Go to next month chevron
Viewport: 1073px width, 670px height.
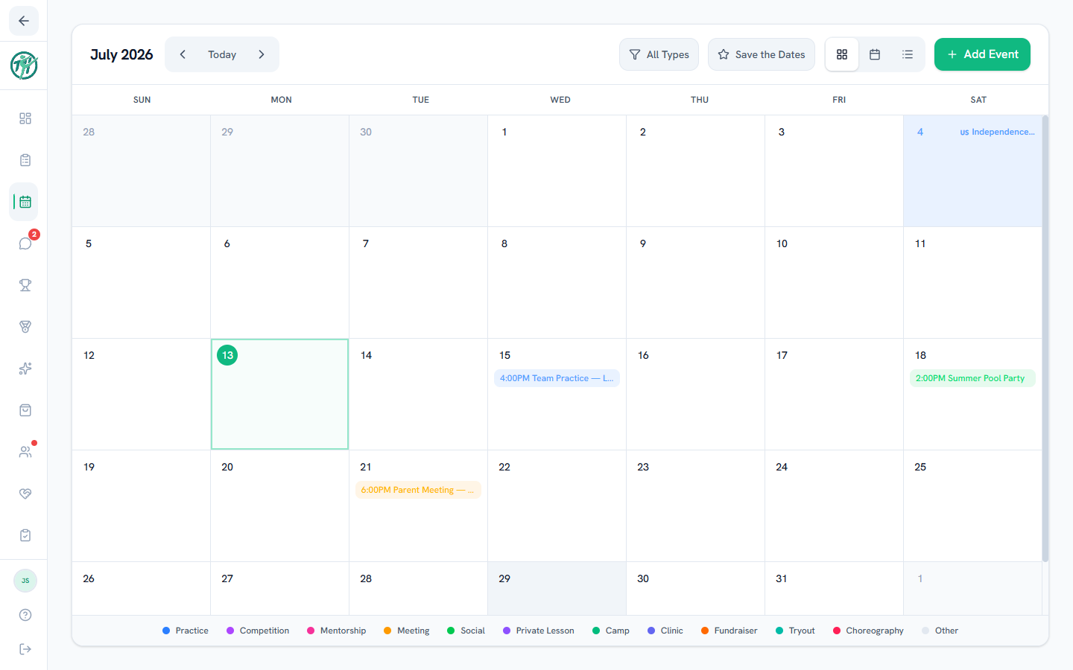262,54
